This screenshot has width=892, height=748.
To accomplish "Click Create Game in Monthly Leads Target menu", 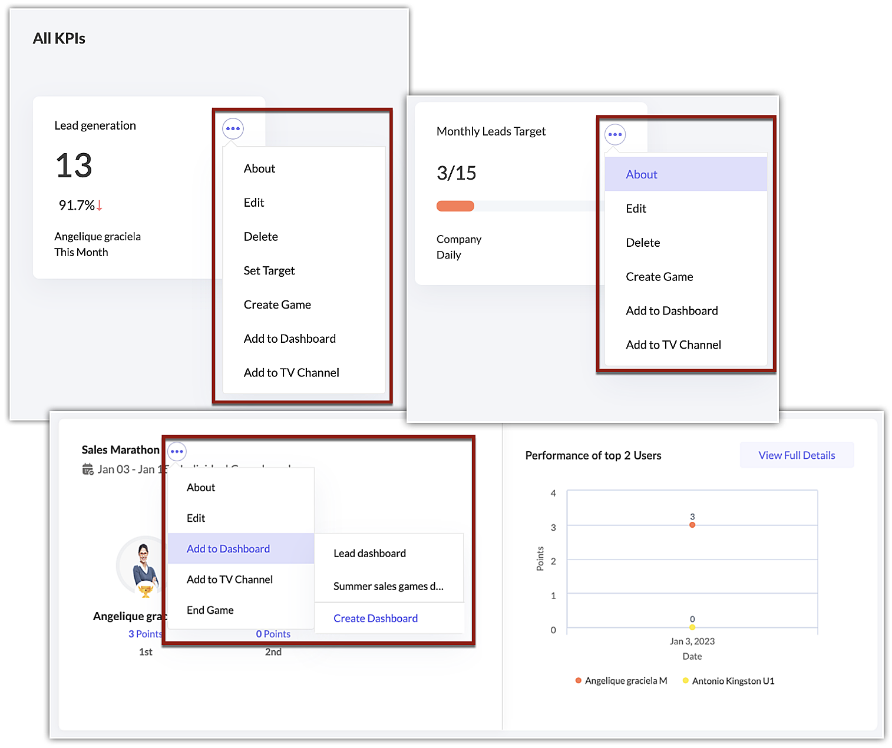I will (x=659, y=277).
